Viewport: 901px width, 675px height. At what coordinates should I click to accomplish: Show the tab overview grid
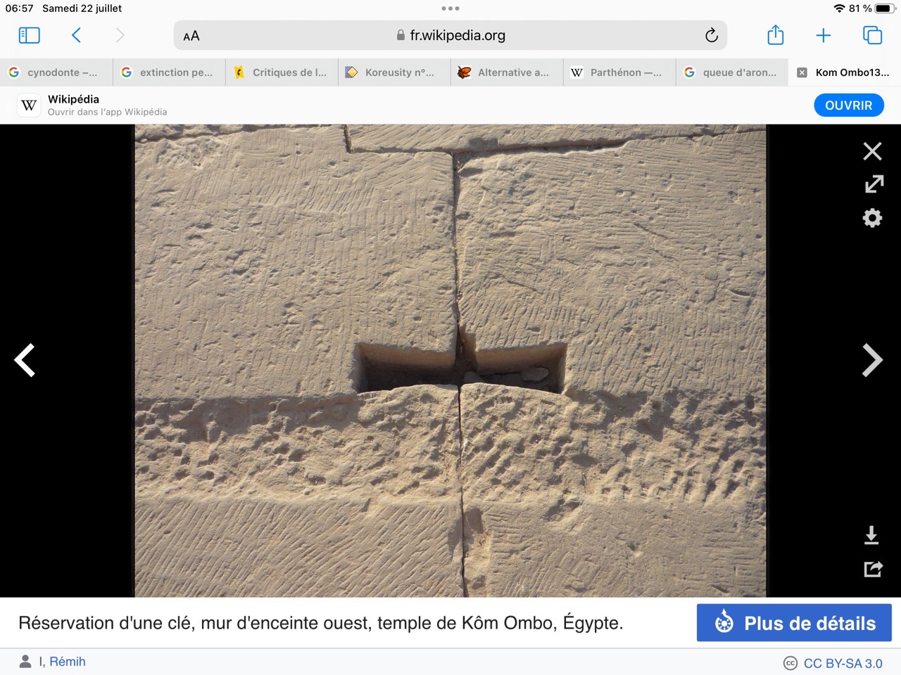872,35
